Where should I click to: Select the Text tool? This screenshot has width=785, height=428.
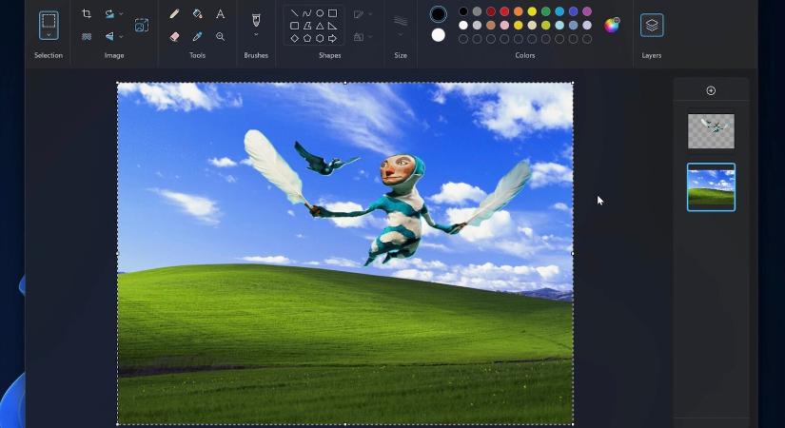221,14
